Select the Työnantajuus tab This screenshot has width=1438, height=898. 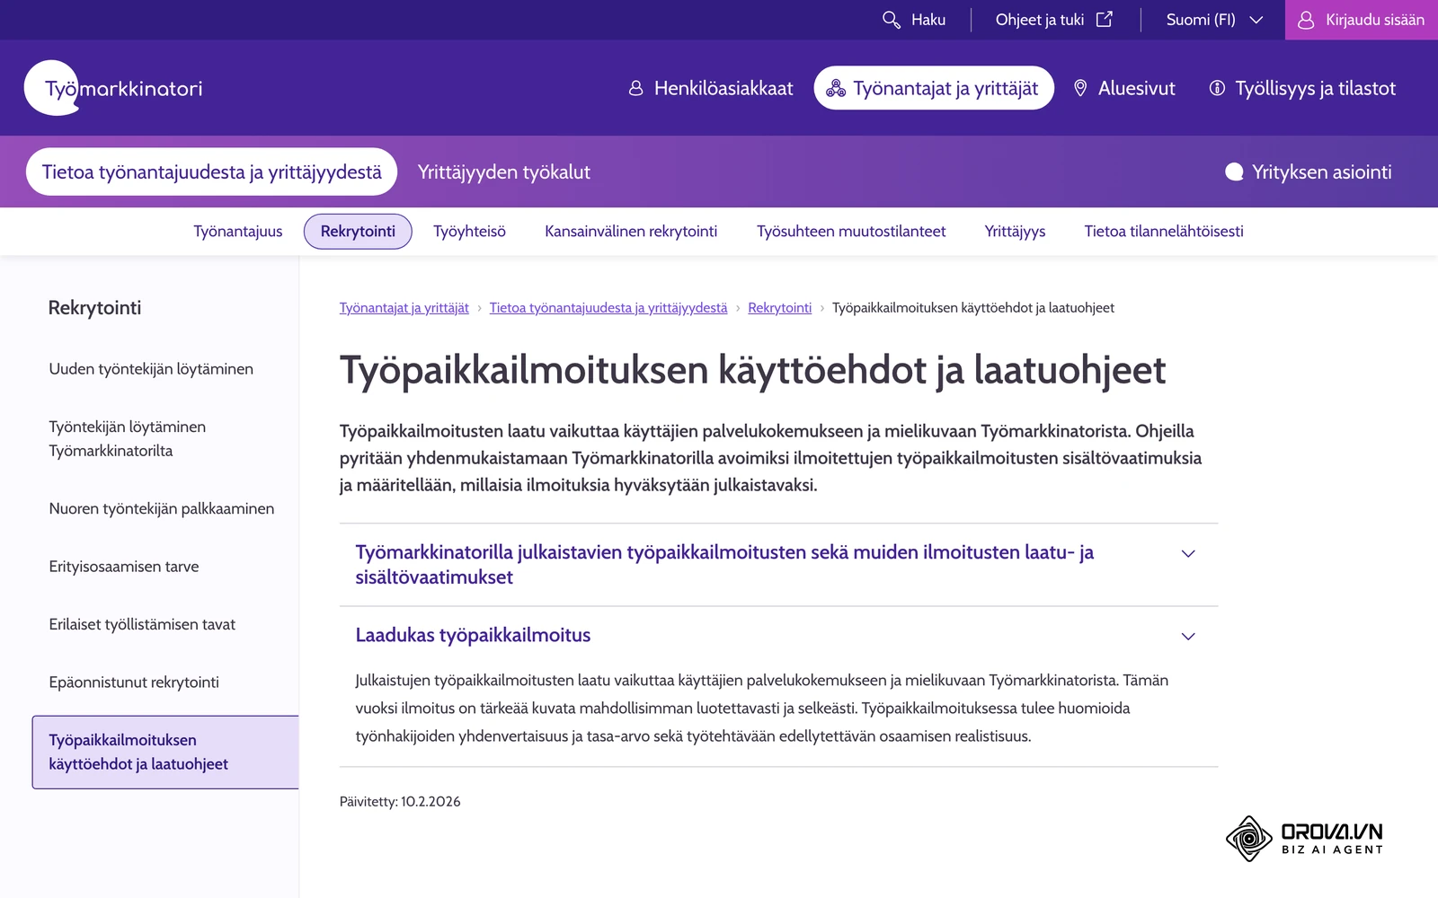point(238,232)
